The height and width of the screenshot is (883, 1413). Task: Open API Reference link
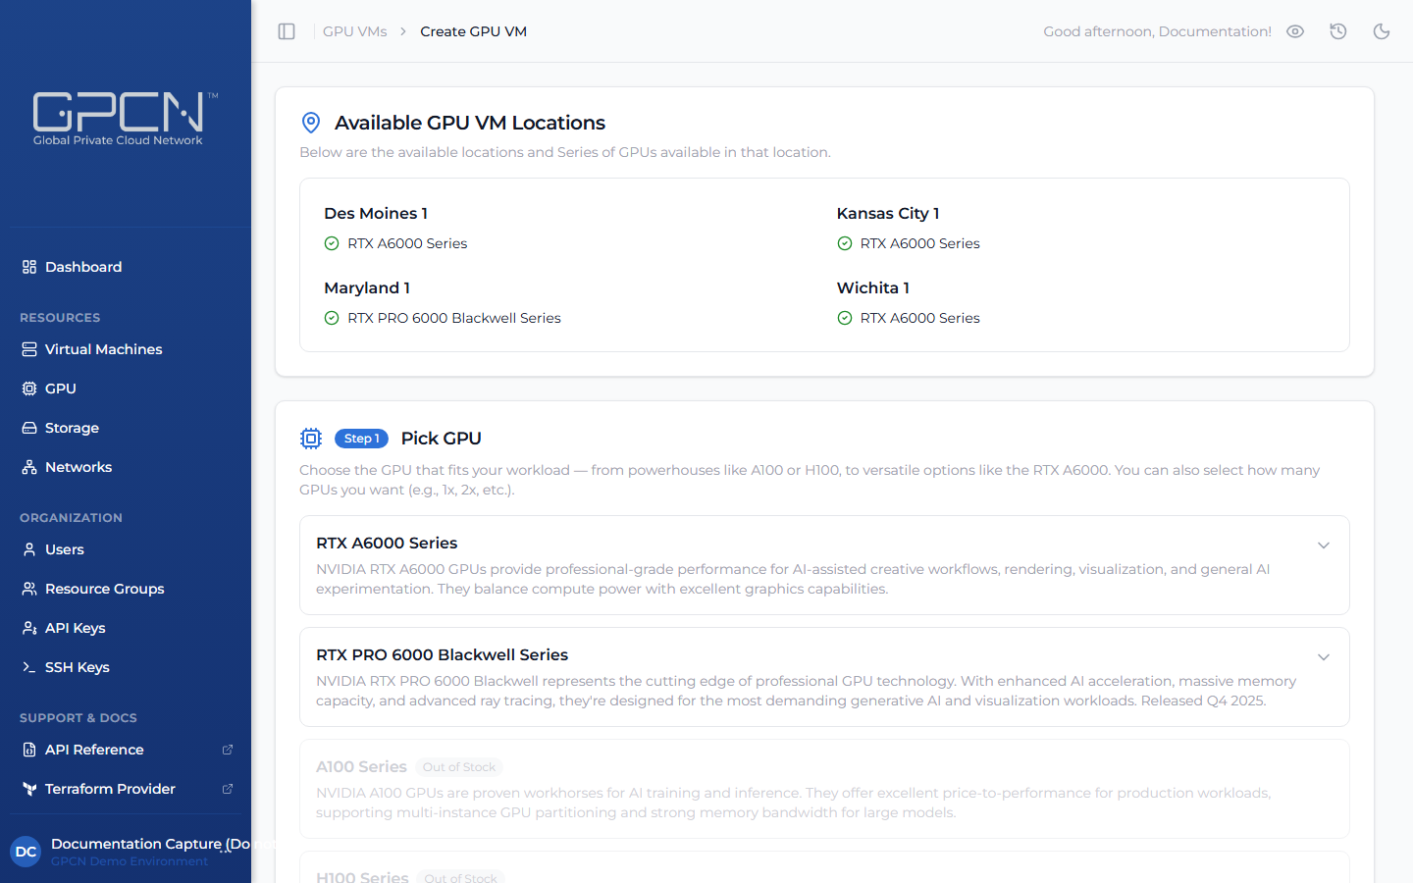pyautogui.click(x=125, y=750)
